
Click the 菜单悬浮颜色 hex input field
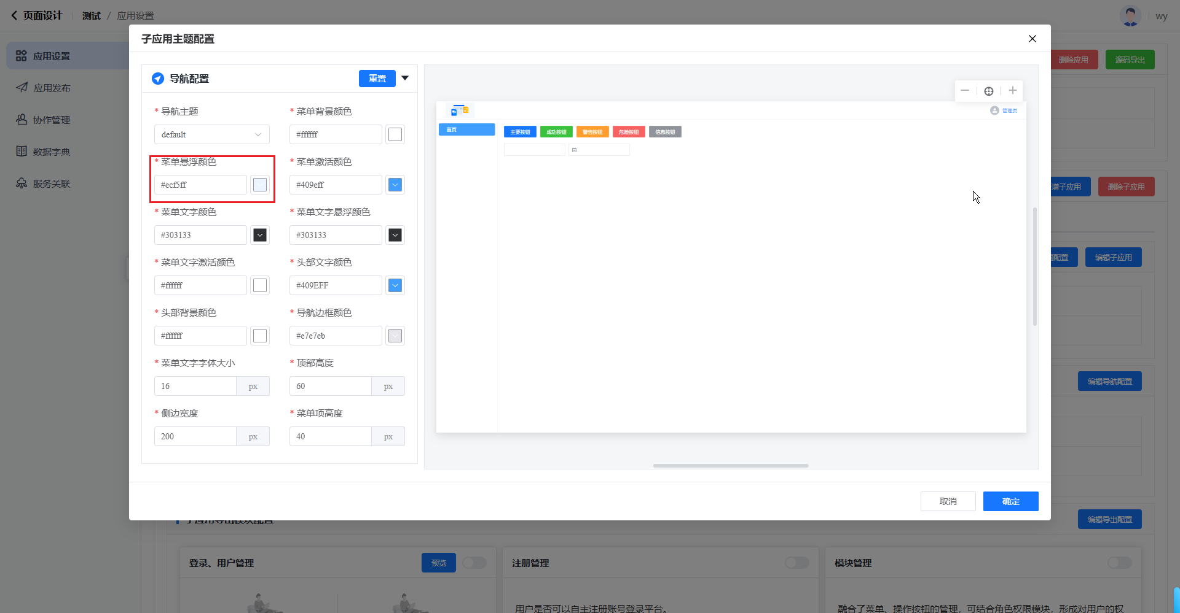(x=200, y=185)
